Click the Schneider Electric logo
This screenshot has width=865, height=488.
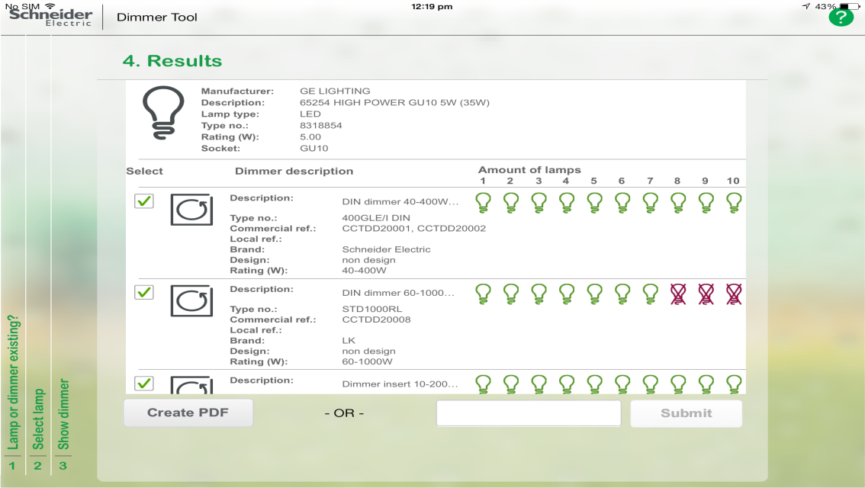(50, 17)
